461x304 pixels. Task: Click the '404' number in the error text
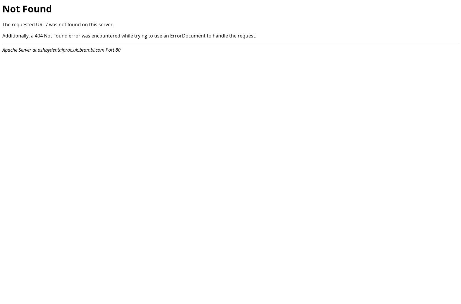39,36
